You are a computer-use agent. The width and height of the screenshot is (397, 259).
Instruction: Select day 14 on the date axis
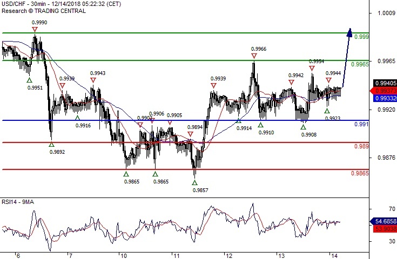point(334,256)
